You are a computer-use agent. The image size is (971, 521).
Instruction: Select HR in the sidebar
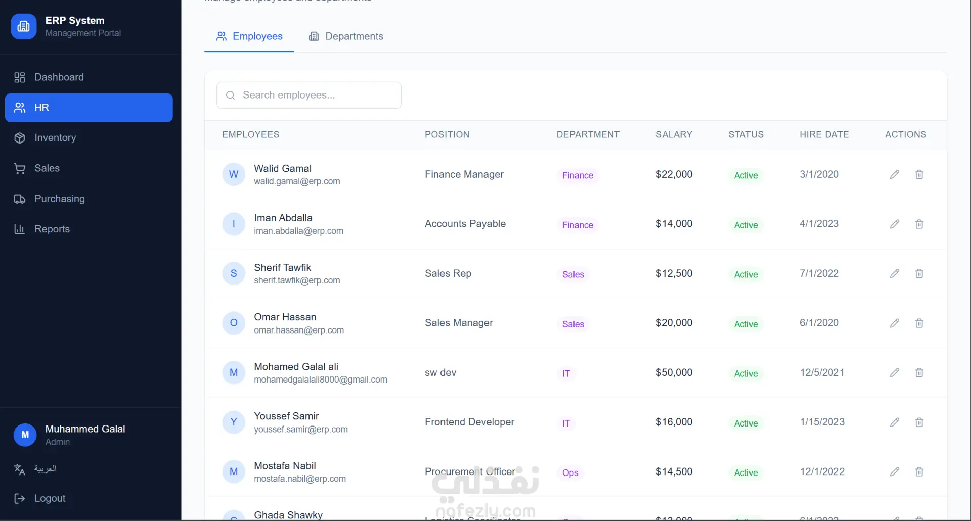89,108
